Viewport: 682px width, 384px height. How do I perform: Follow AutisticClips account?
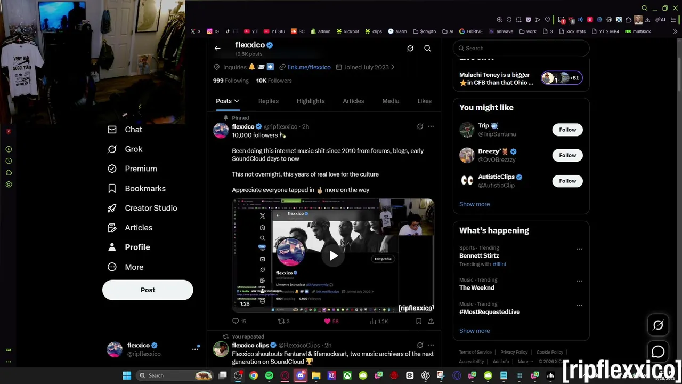tap(567, 181)
